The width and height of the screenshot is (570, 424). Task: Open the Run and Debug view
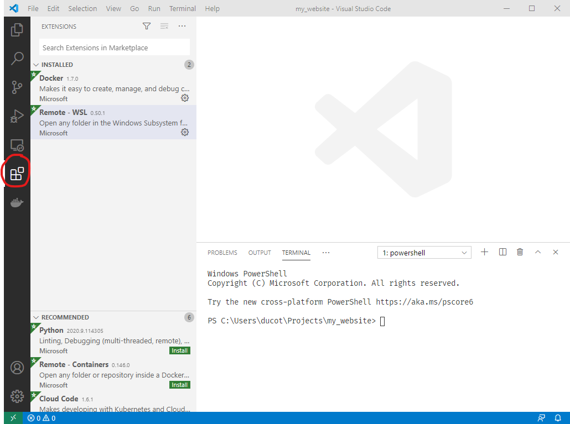pyautogui.click(x=17, y=116)
